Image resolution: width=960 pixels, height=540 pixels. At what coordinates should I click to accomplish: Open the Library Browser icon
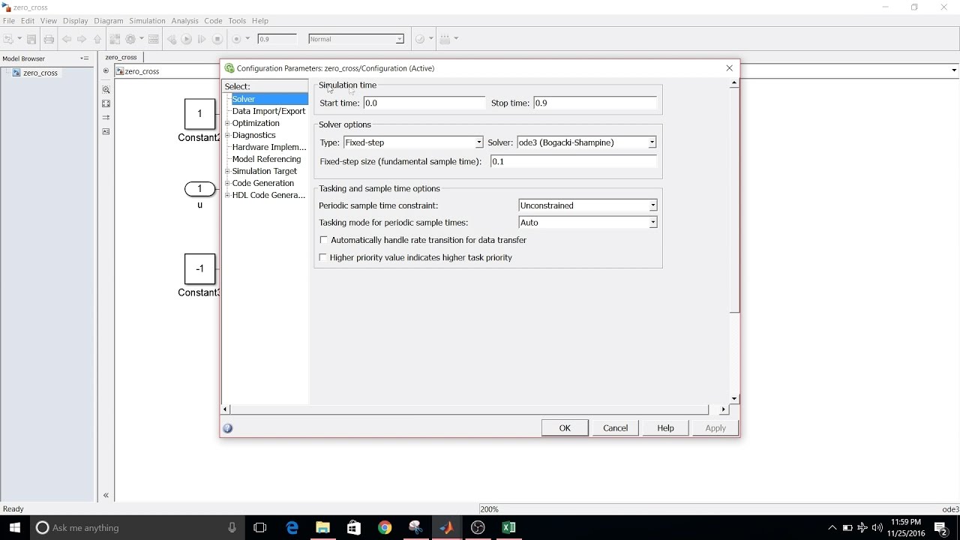115,39
